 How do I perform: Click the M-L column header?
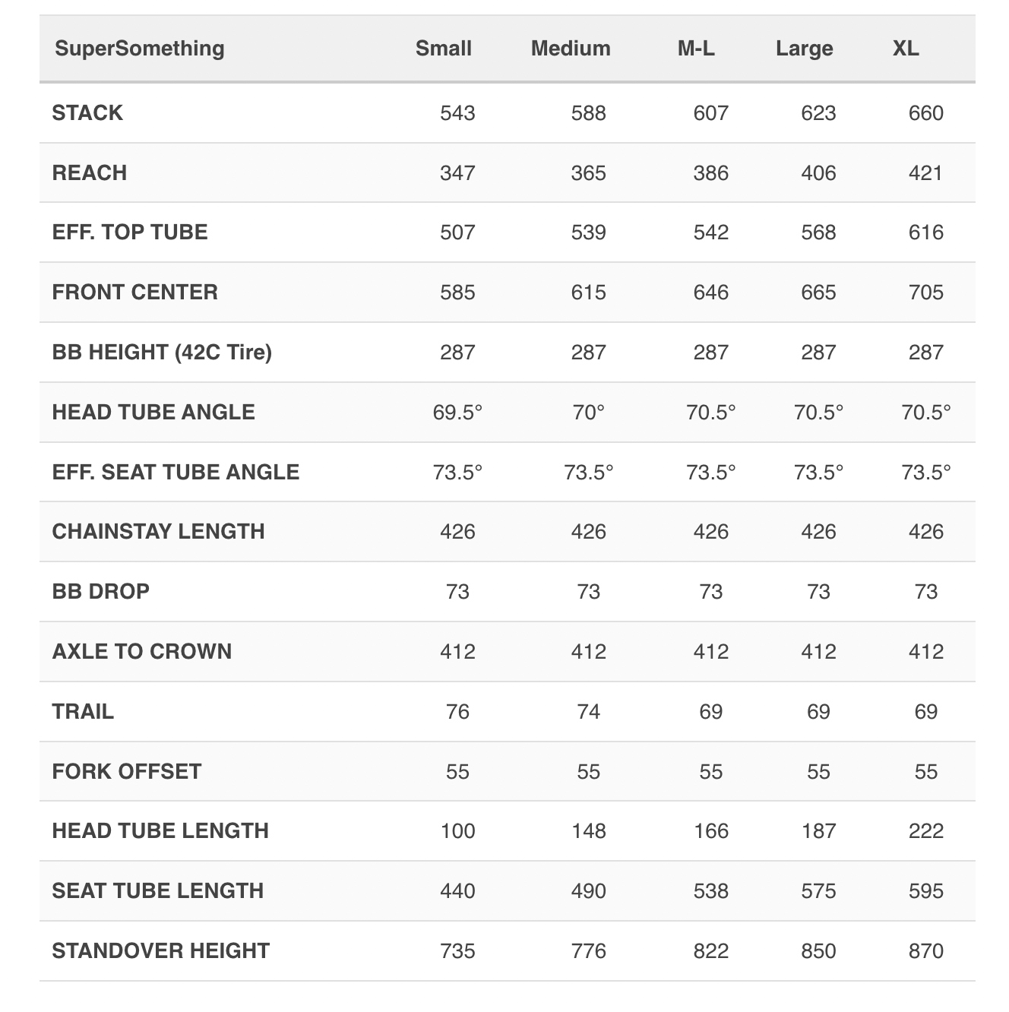[696, 49]
